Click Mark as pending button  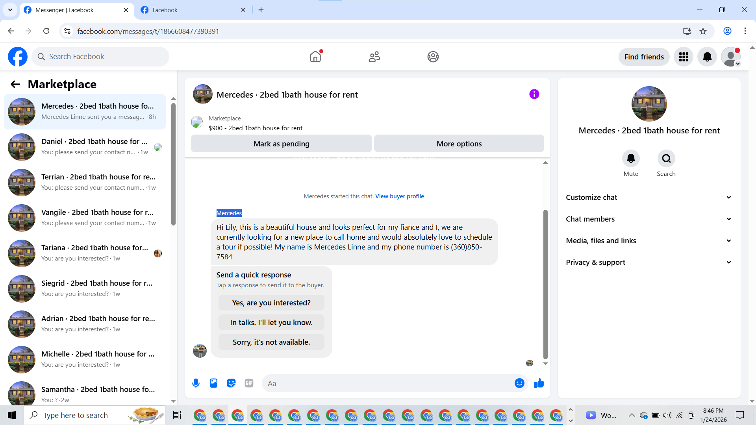coord(281,144)
